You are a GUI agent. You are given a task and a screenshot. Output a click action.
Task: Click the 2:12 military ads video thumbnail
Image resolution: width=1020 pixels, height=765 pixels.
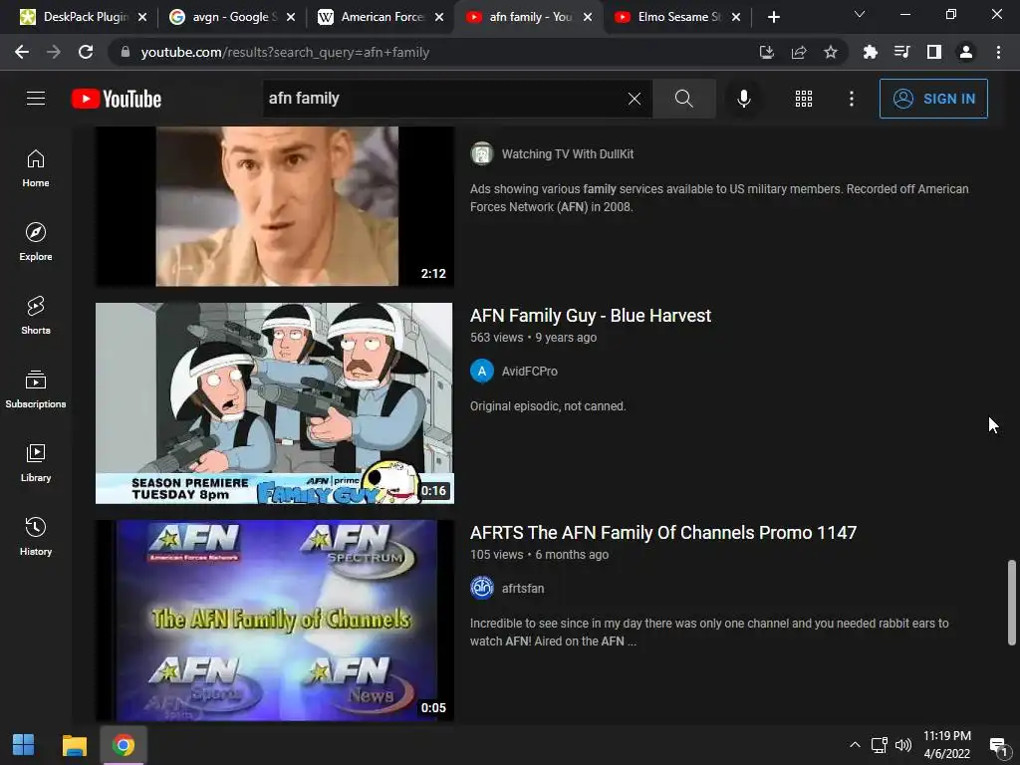pos(275,206)
